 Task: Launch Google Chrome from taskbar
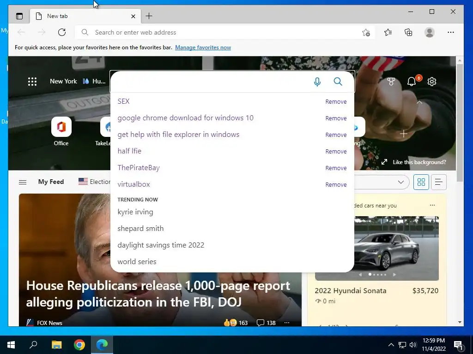[79, 345]
